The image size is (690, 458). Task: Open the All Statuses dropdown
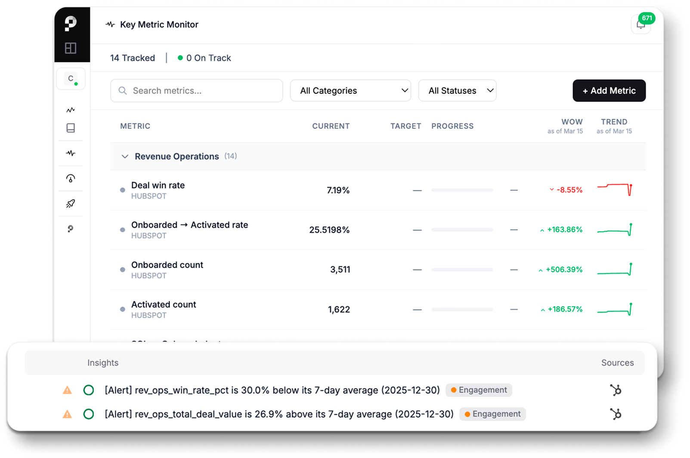click(x=457, y=90)
